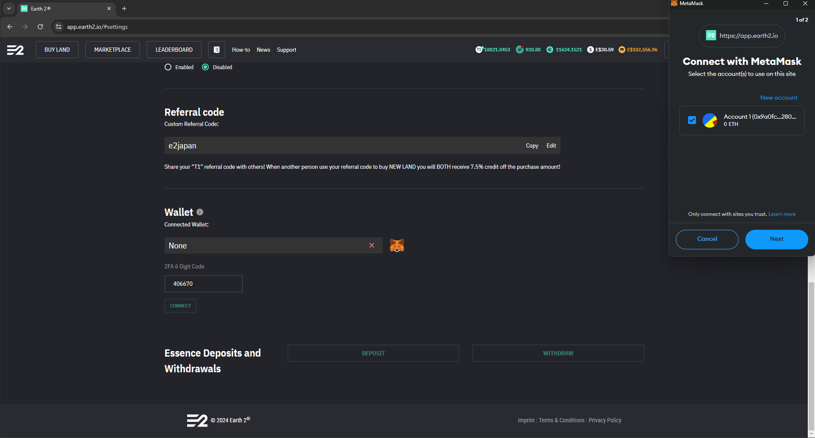
Task: Click the browser address bar URL
Action: pos(97,27)
